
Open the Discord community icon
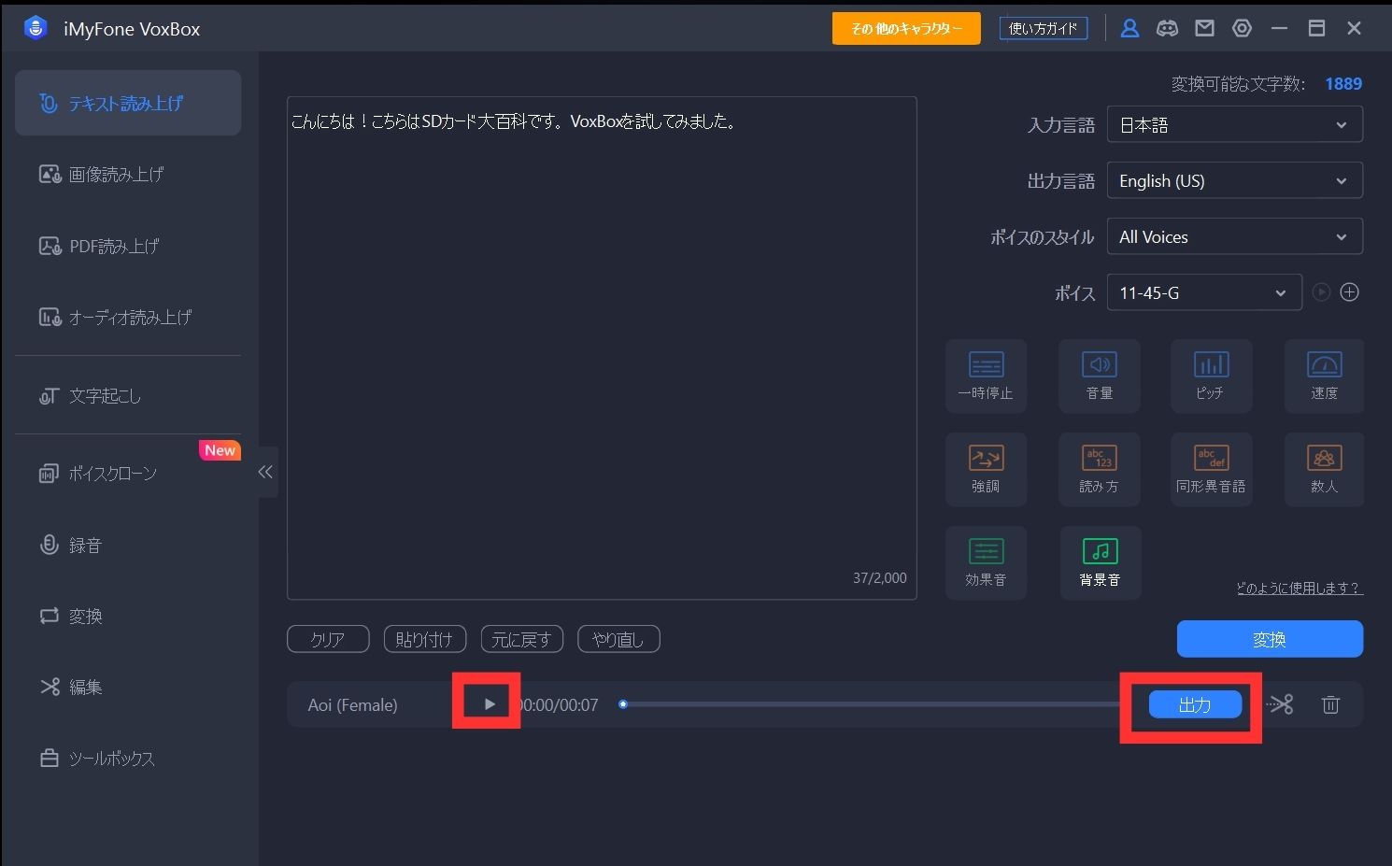tap(1167, 28)
